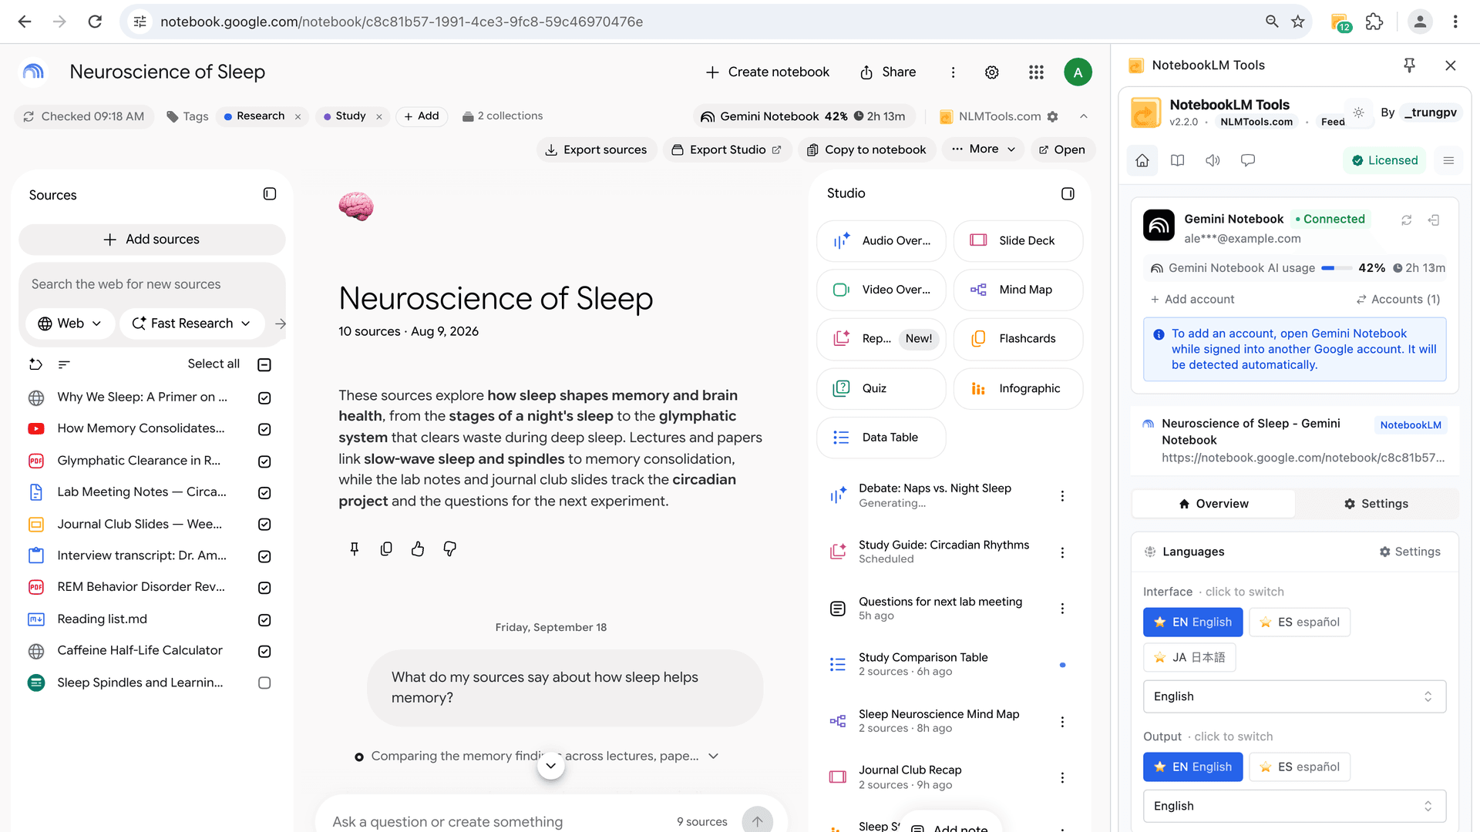Open the interface English language combo box

1294,696
